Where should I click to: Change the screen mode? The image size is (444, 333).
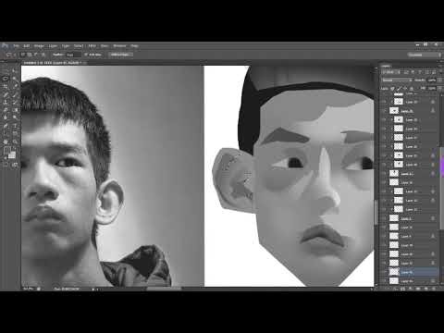coord(15,165)
